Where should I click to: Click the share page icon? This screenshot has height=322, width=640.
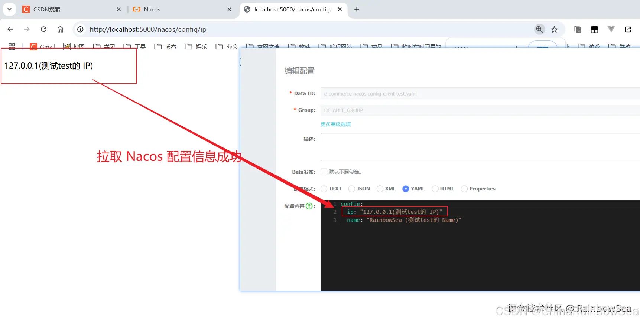coord(628,29)
